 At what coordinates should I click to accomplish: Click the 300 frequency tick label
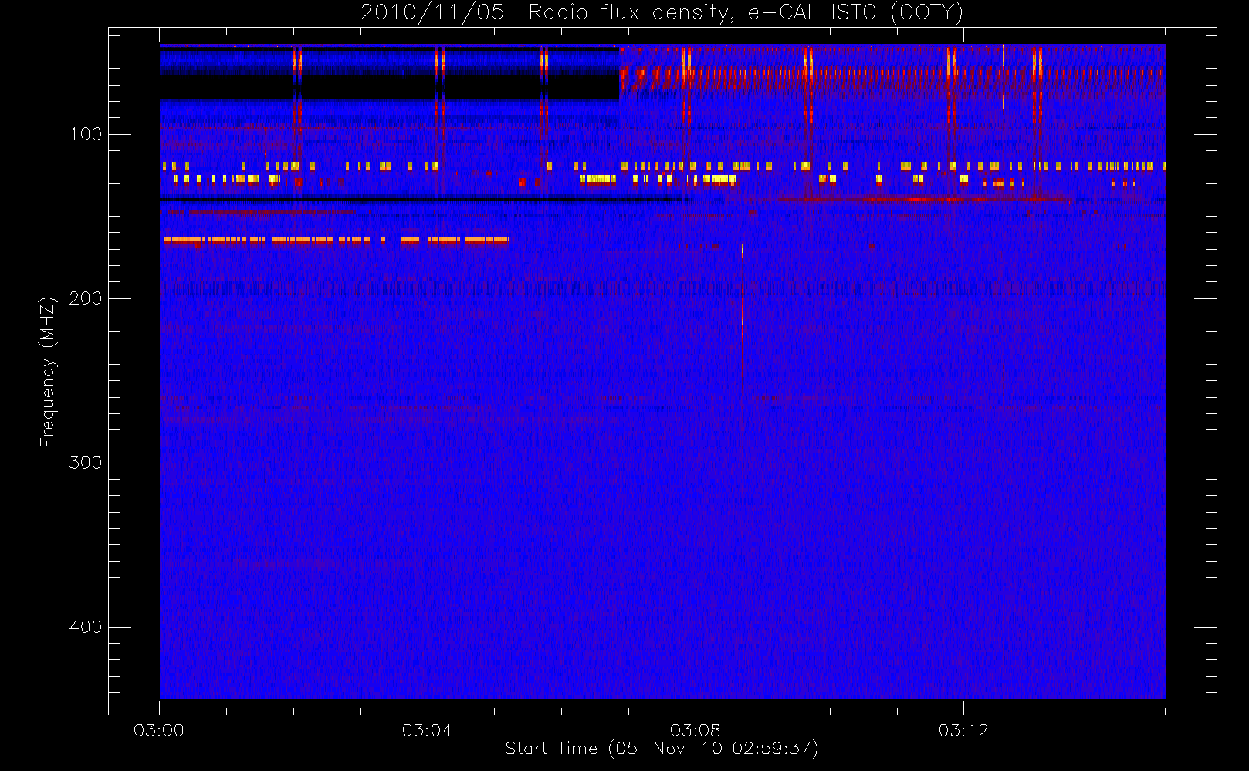tap(86, 463)
